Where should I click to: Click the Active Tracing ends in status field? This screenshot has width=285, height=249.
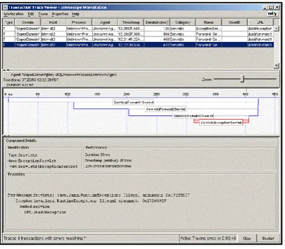pos(208,239)
